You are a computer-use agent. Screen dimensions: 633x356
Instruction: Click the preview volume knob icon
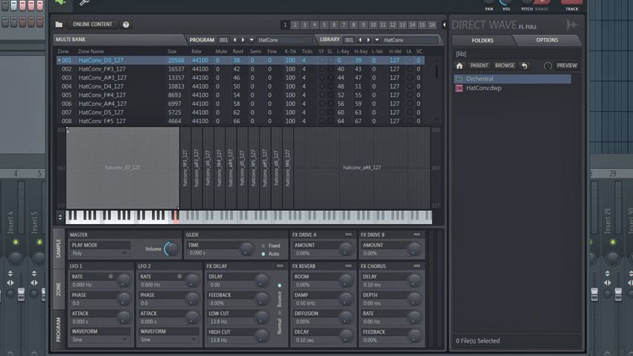[x=548, y=66]
